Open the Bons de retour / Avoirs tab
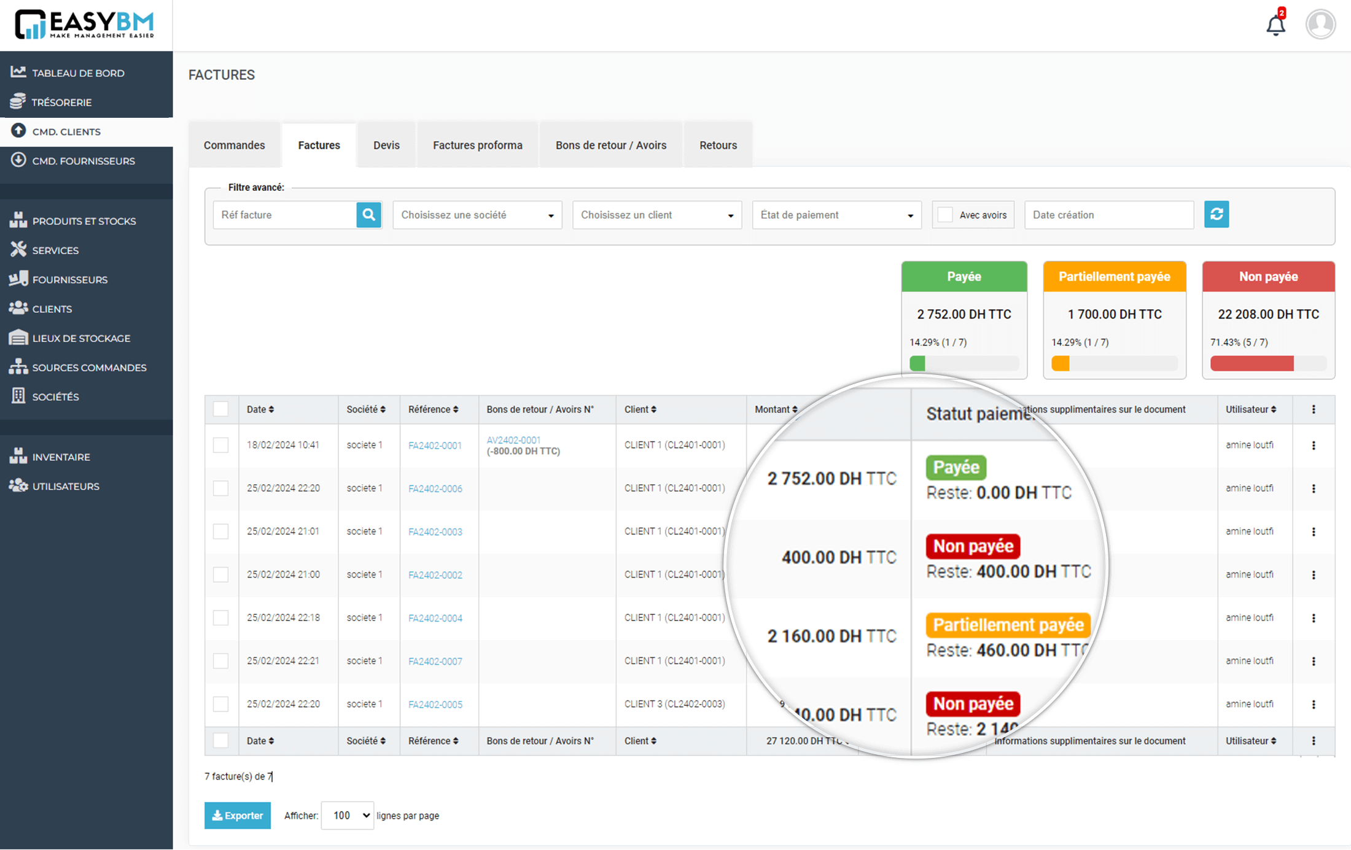 [611, 145]
